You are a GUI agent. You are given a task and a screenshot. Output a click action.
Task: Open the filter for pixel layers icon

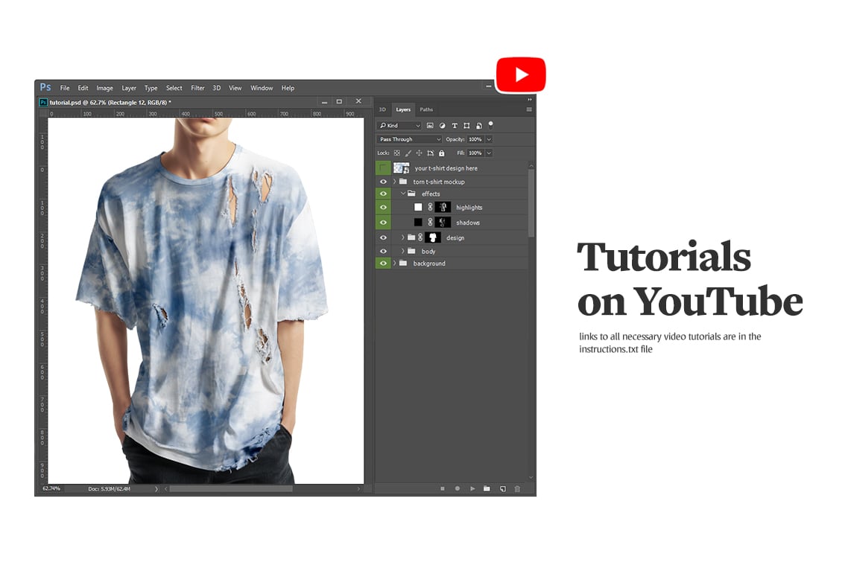431,126
